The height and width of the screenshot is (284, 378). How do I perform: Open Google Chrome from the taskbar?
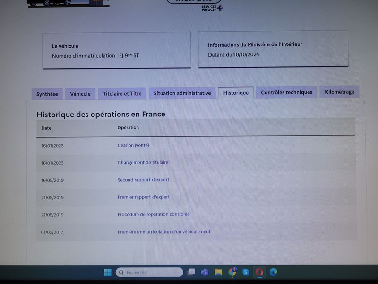click(x=232, y=272)
